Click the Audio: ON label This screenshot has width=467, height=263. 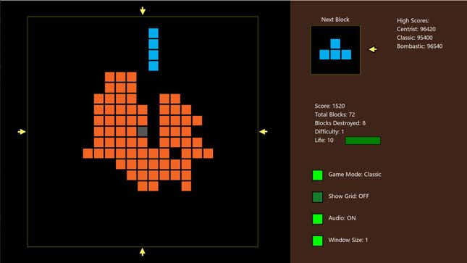coord(342,218)
